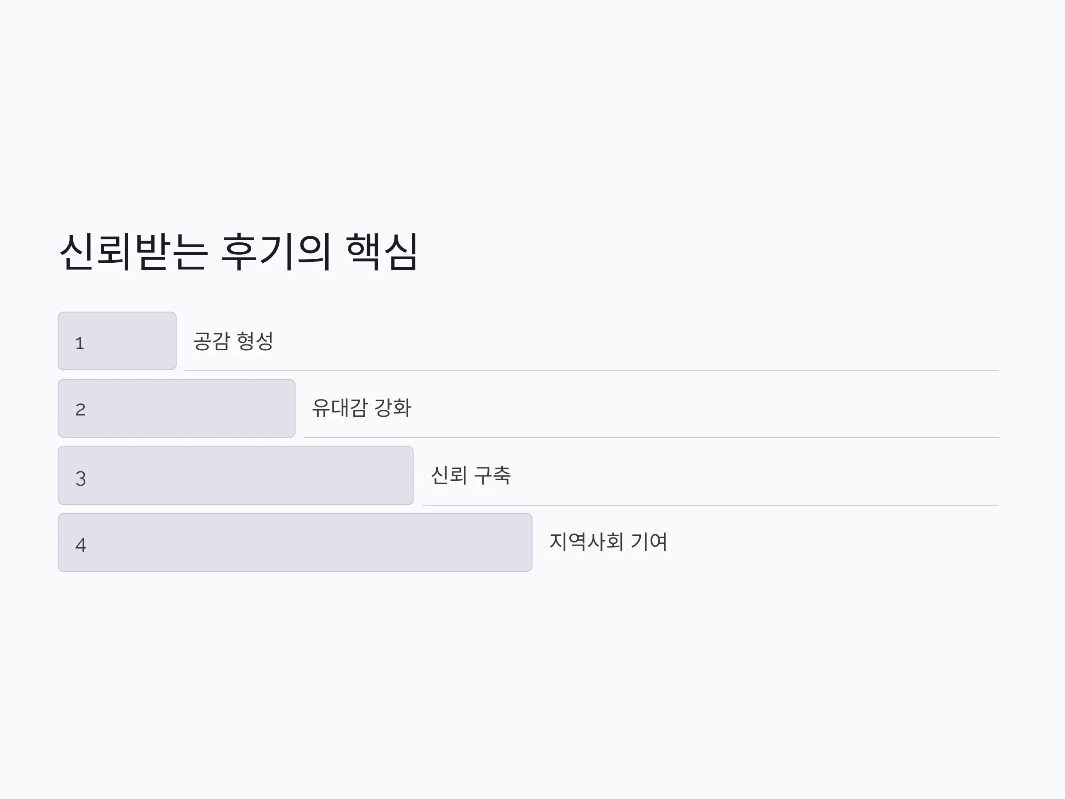This screenshot has height=799, width=1065.
Task: Select the gray bar numbered 3
Action: (236, 475)
